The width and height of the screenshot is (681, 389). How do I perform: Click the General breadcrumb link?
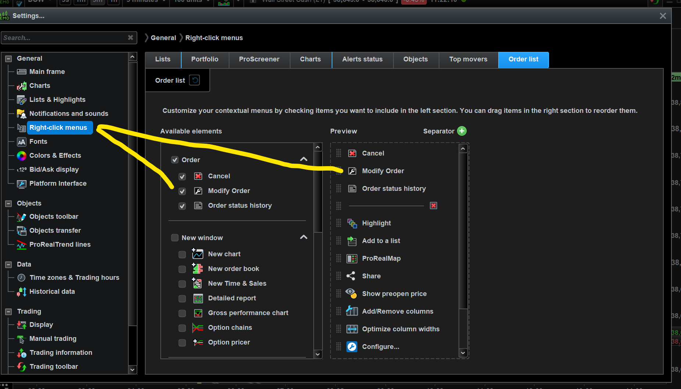pyautogui.click(x=163, y=38)
